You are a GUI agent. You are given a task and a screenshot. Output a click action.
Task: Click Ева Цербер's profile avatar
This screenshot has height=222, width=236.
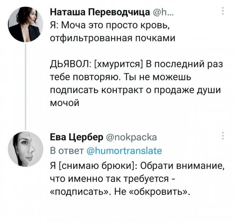[x=25, y=148]
